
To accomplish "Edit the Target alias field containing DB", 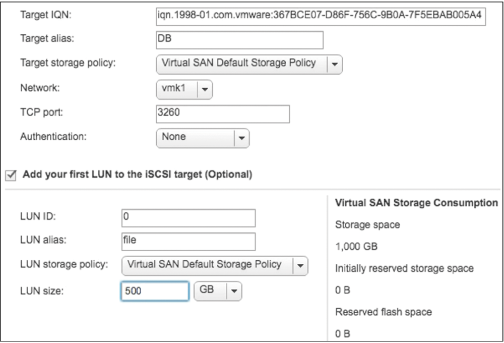I will [239, 40].
